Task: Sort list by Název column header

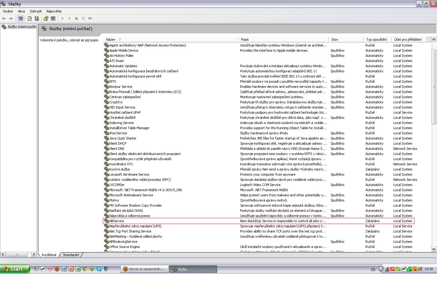Action: [111, 40]
